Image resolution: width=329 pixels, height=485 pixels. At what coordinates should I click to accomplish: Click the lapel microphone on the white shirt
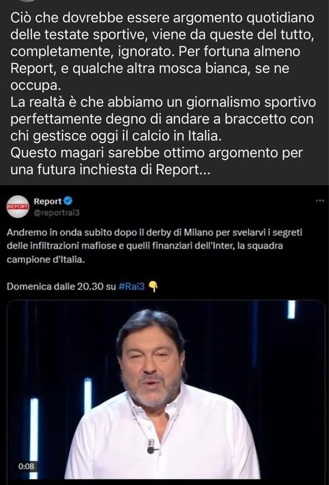tap(151, 446)
